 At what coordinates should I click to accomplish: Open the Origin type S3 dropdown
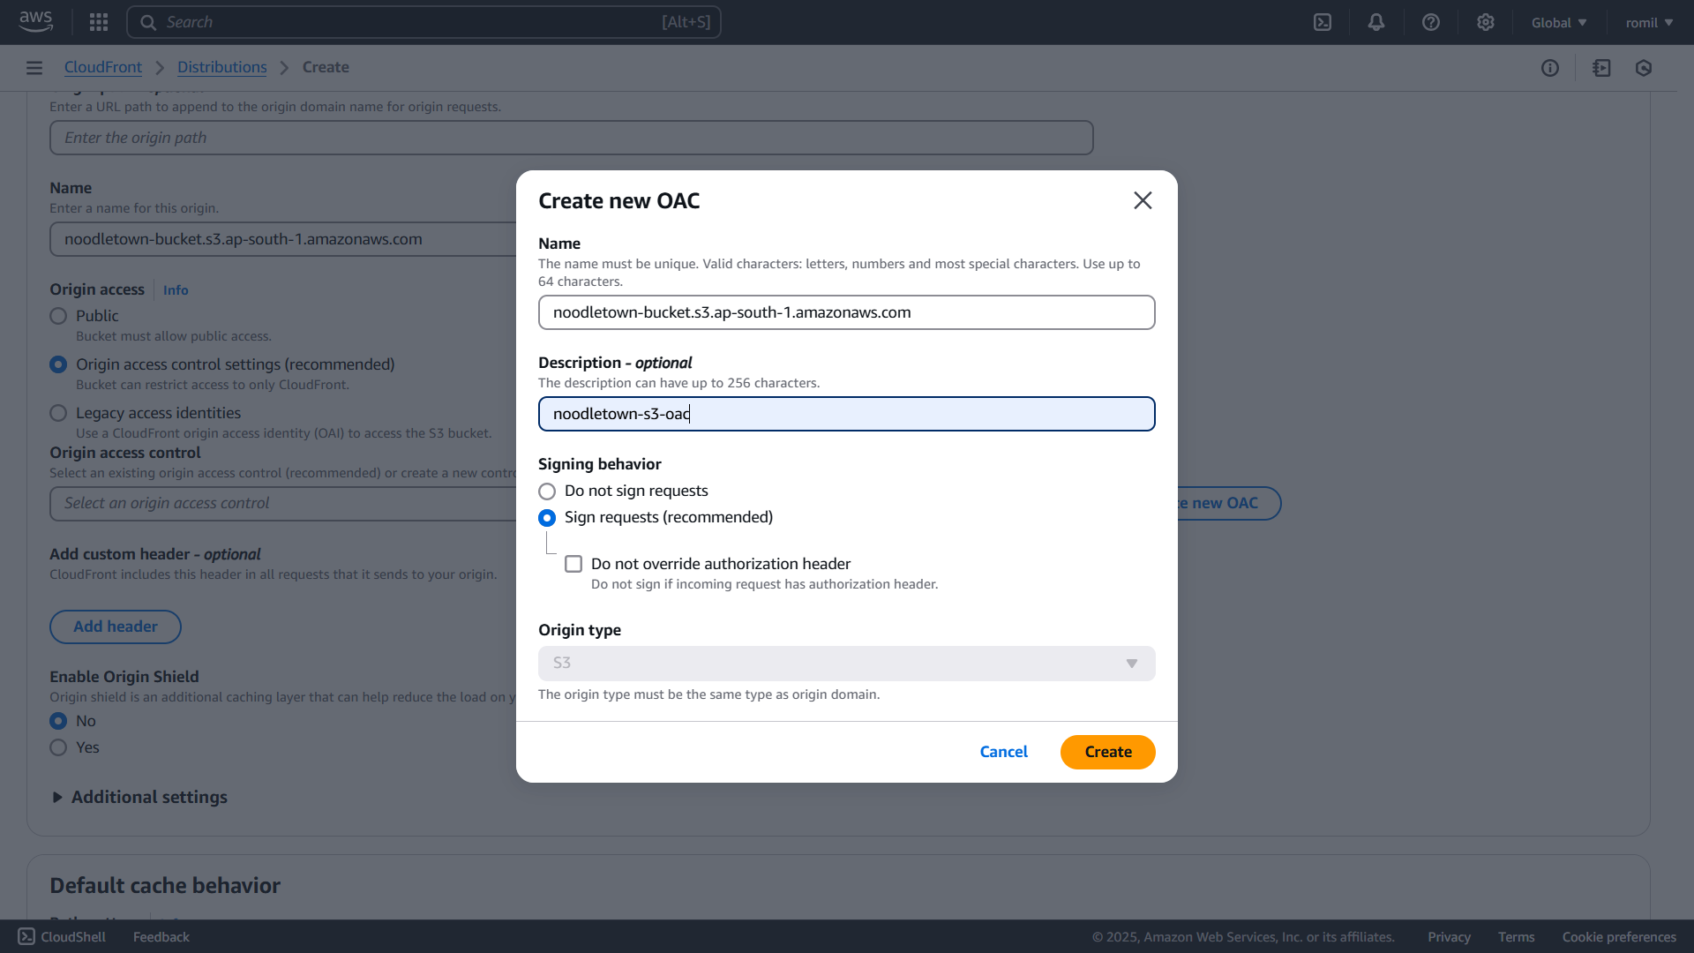coord(847,664)
